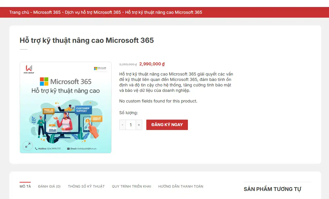Viewport: 329px width, 199px height.
Task: Go to Trang chủ breadcrumb link
Action: pyautogui.click(x=19, y=12)
